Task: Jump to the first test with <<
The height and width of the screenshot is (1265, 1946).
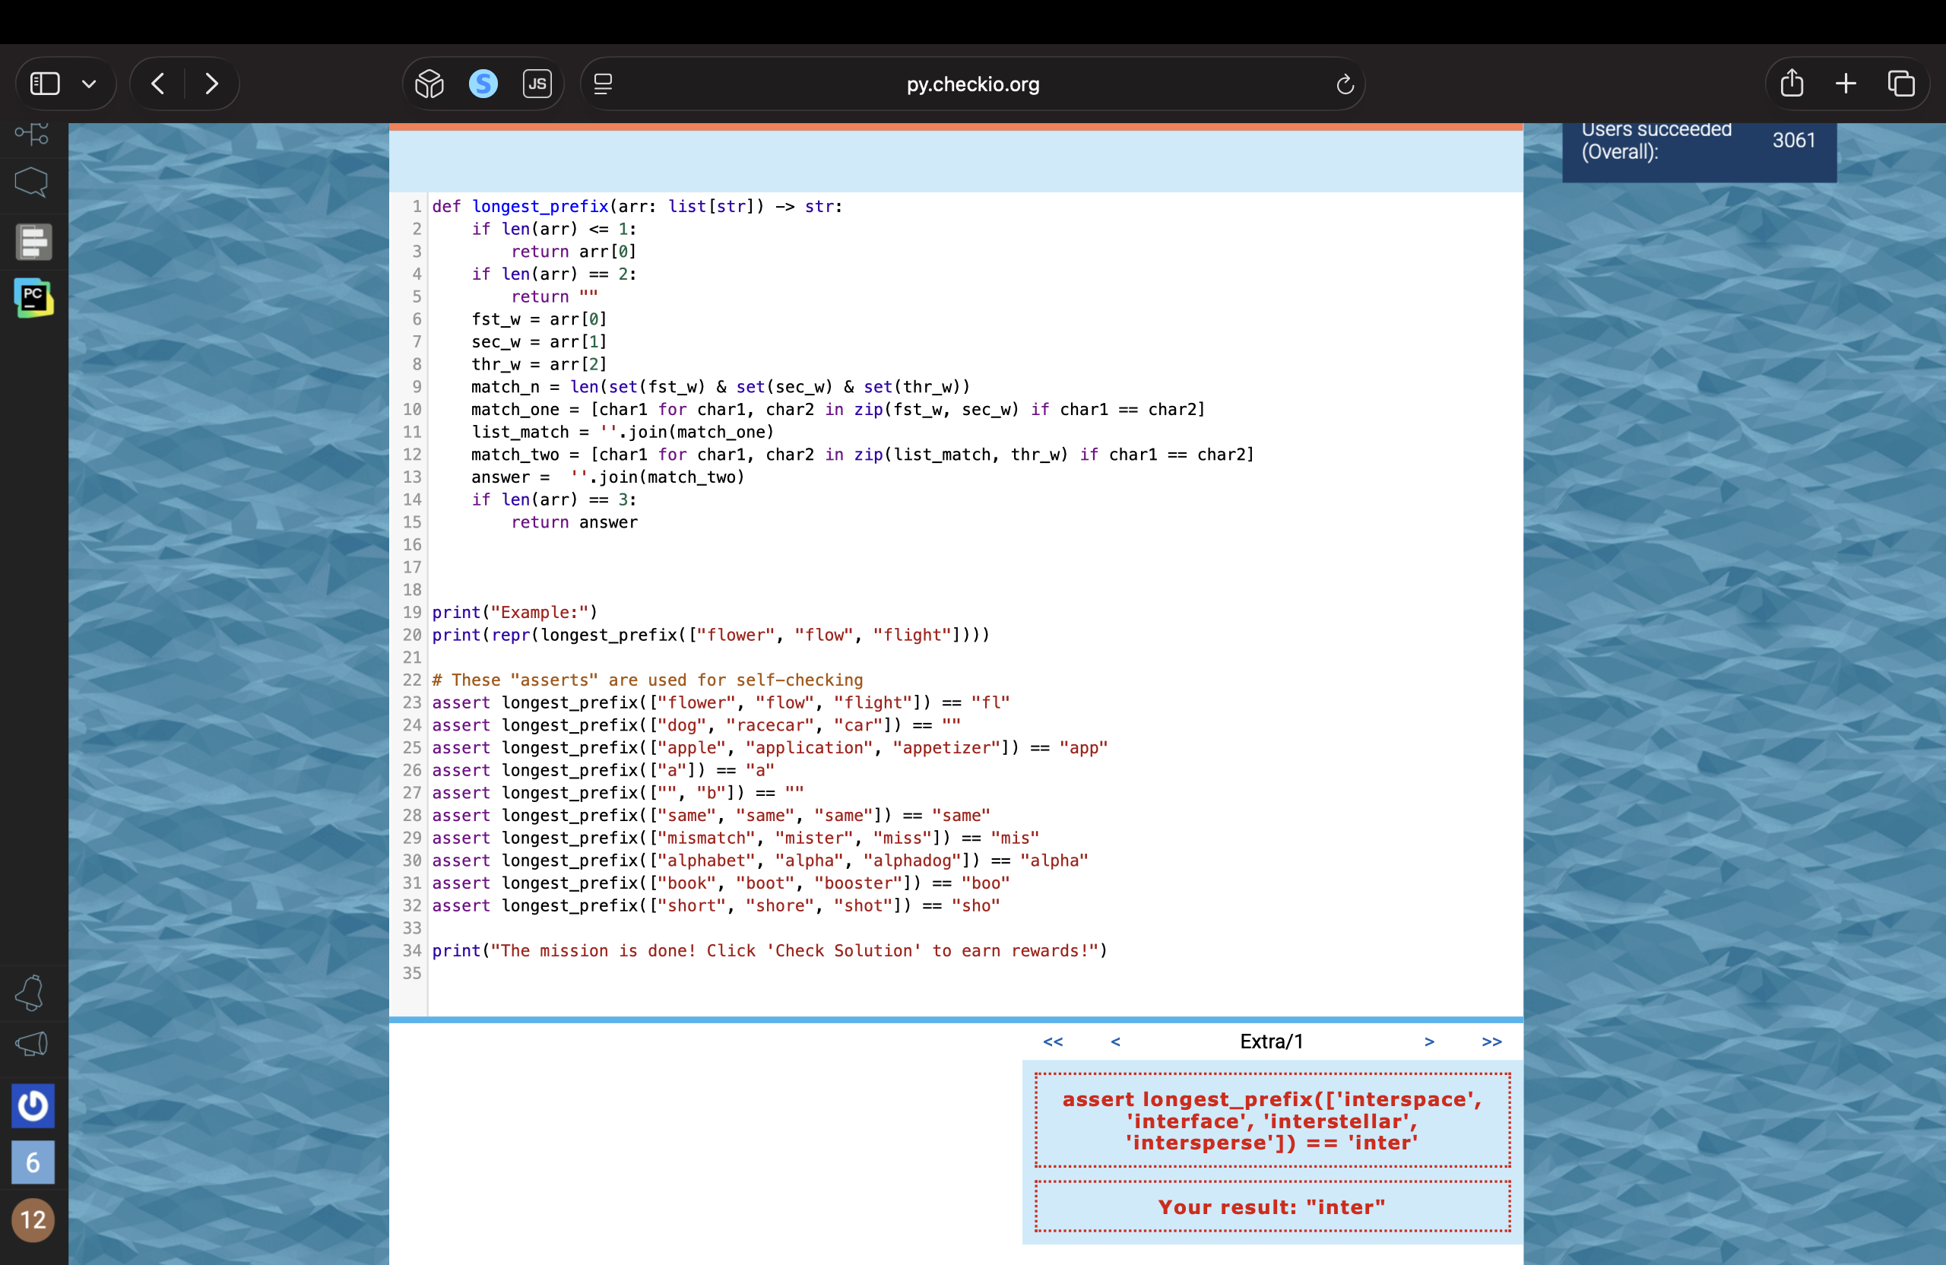Action: click(1053, 1041)
